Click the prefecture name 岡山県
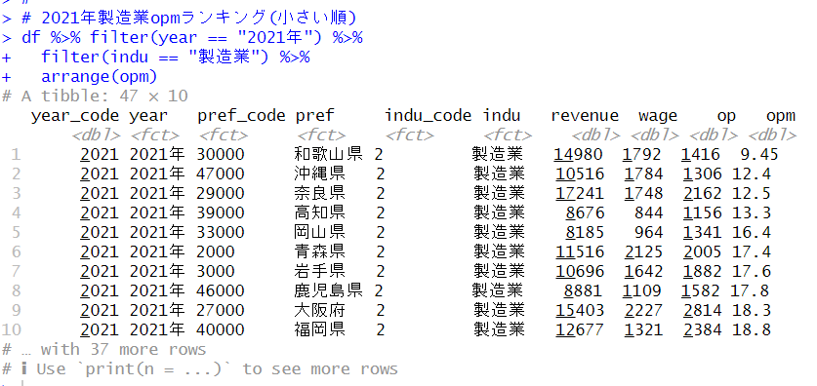Image resolution: width=817 pixels, height=386 pixels. [319, 232]
